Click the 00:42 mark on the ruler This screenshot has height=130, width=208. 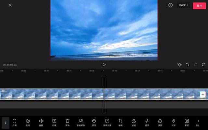137,71
